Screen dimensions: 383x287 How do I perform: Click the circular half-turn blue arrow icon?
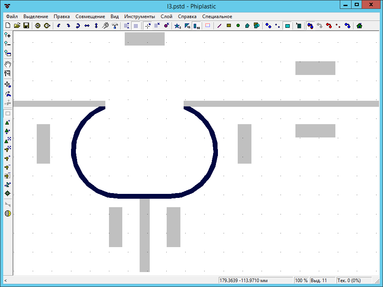pyautogui.click(x=77, y=26)
